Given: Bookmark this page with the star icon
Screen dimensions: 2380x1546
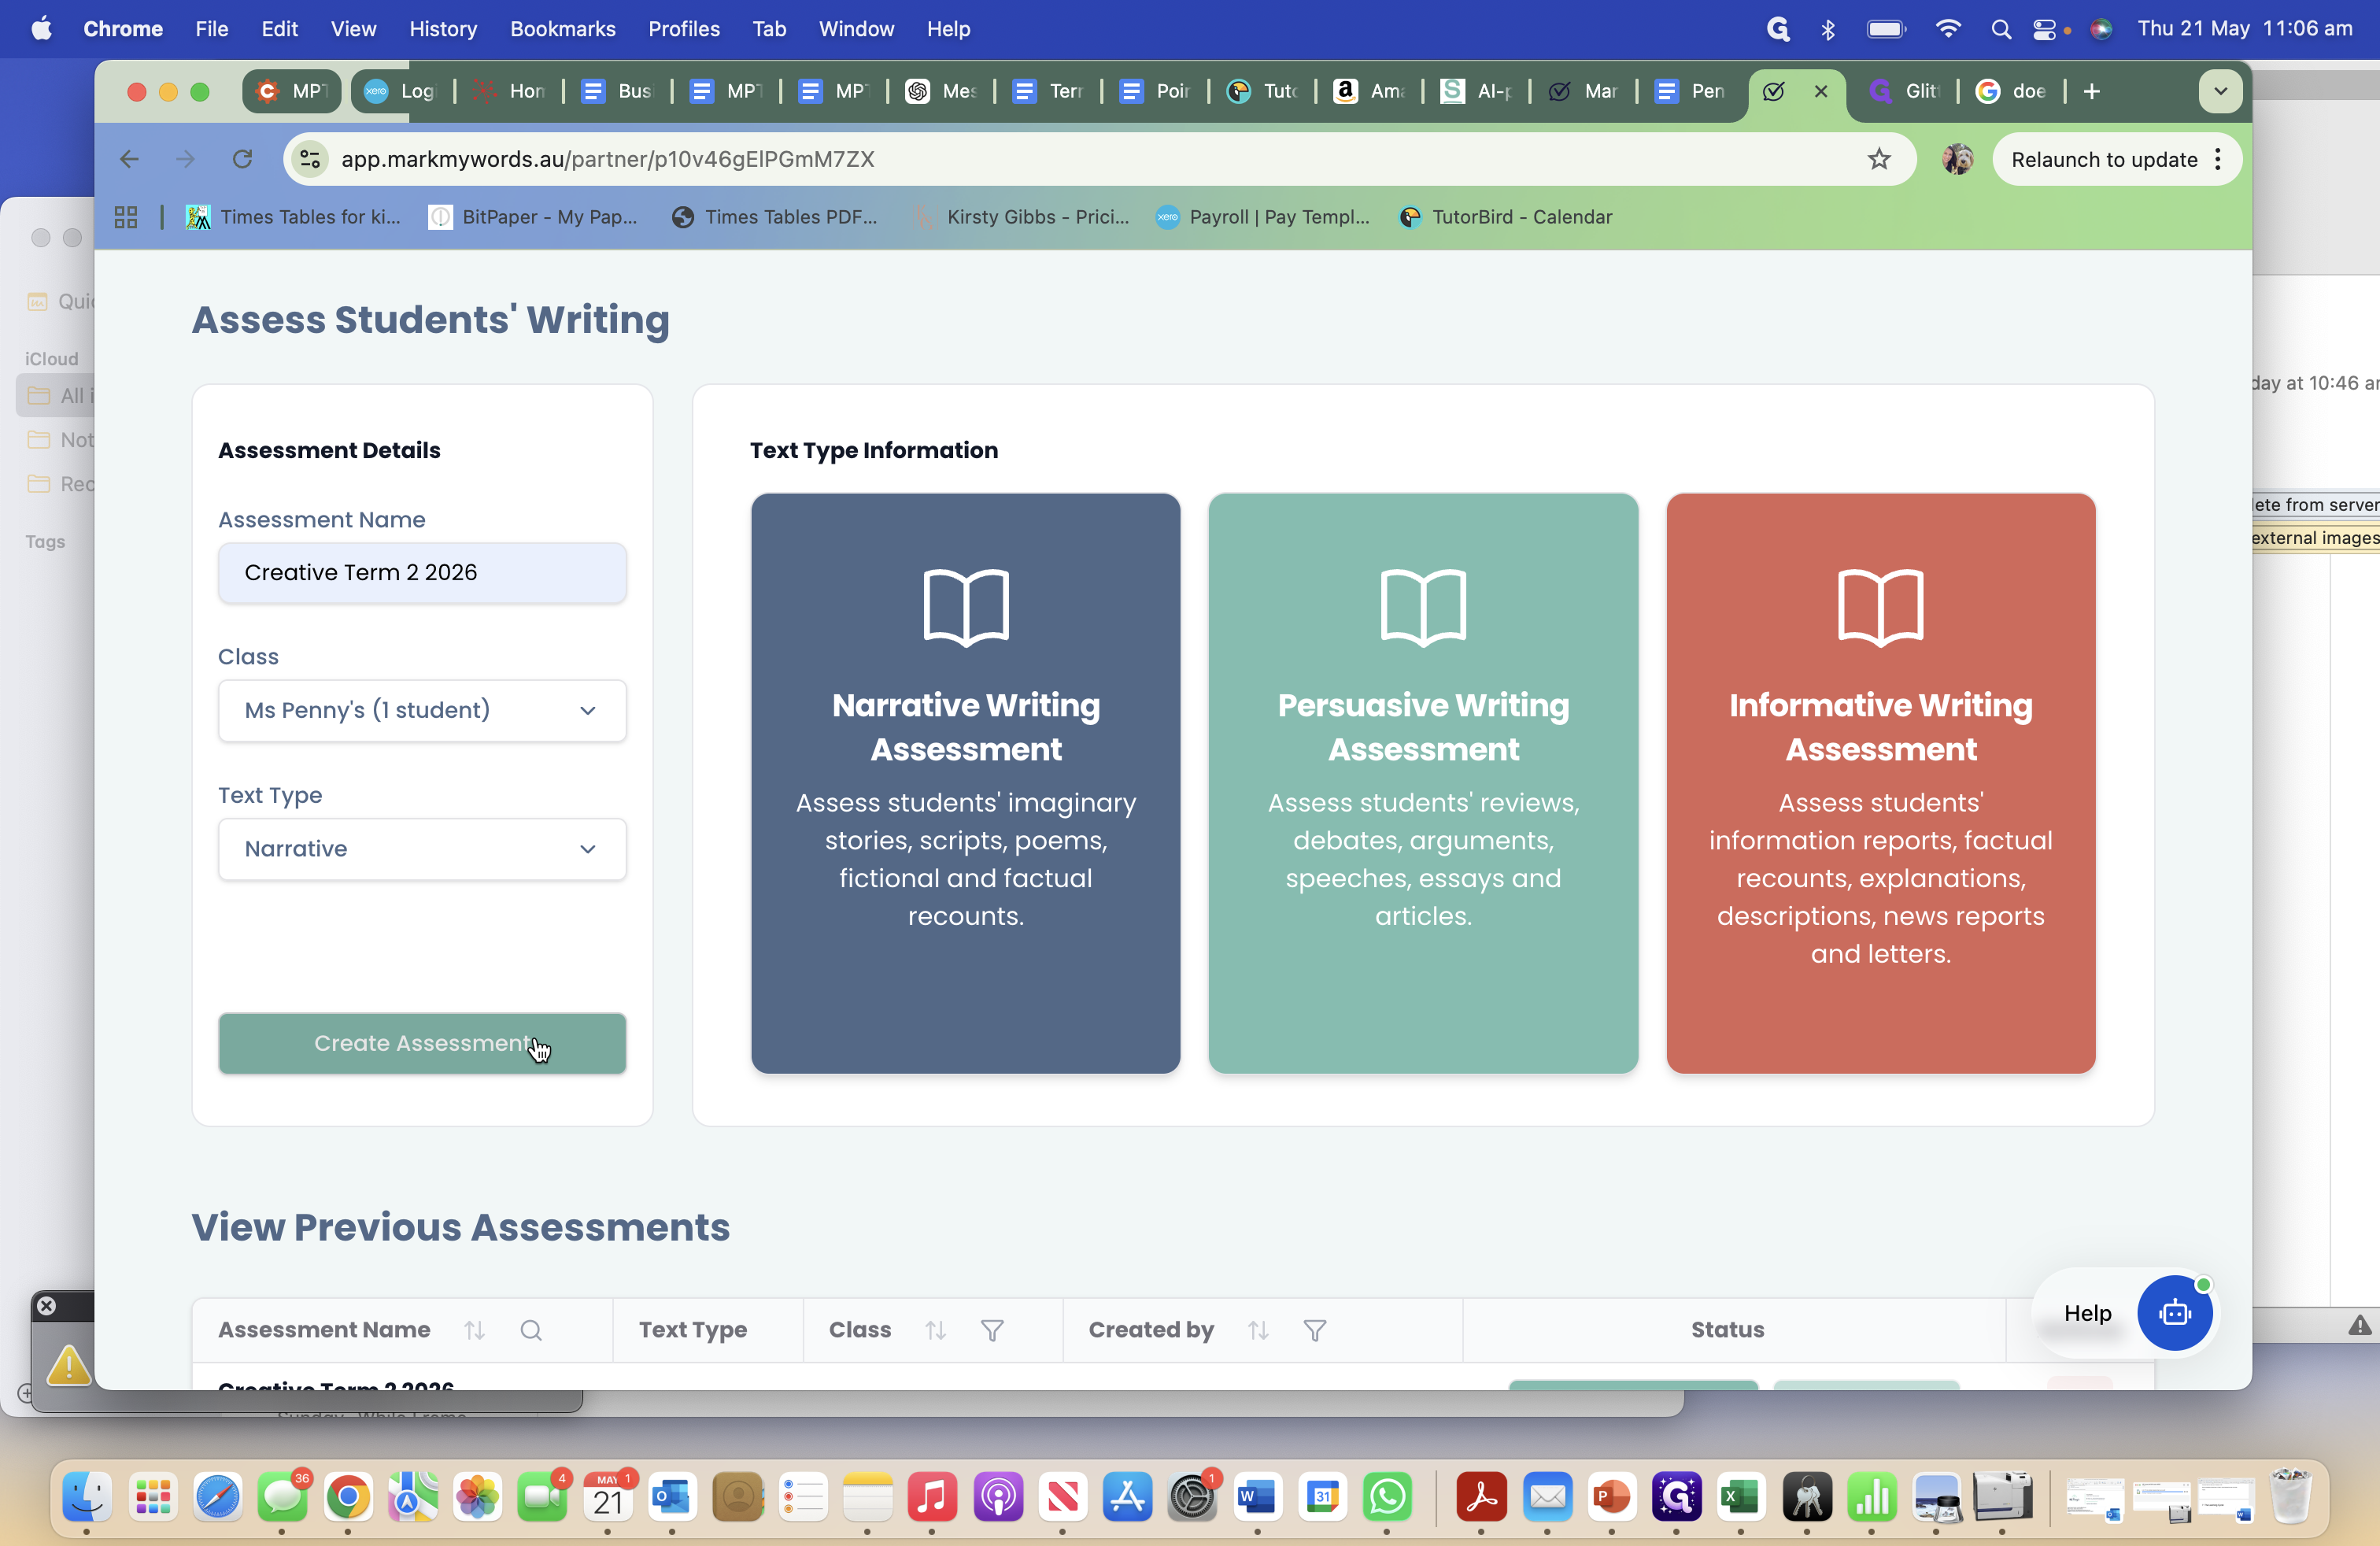Looking at the screenshot, I should coord(1878,159).
